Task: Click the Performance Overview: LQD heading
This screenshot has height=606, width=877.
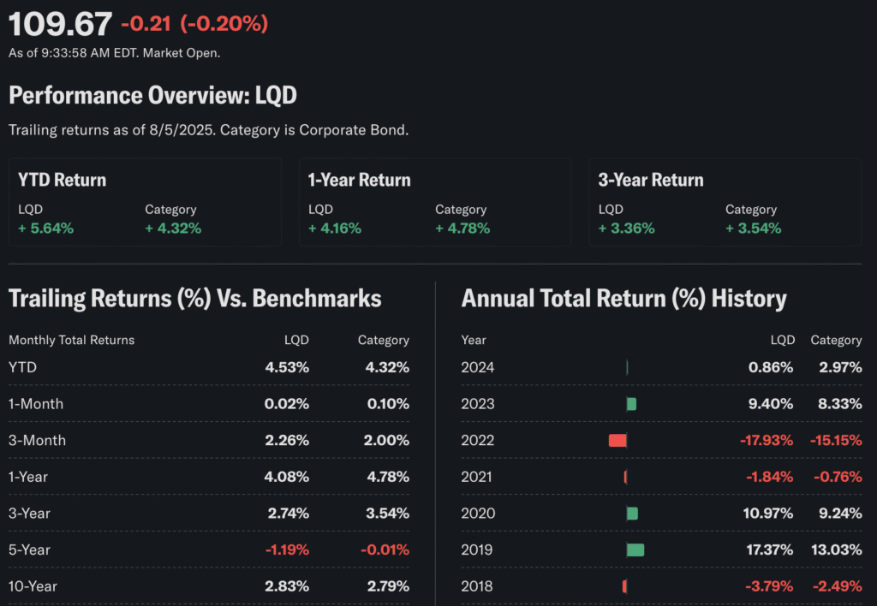Action: point(152,96)
